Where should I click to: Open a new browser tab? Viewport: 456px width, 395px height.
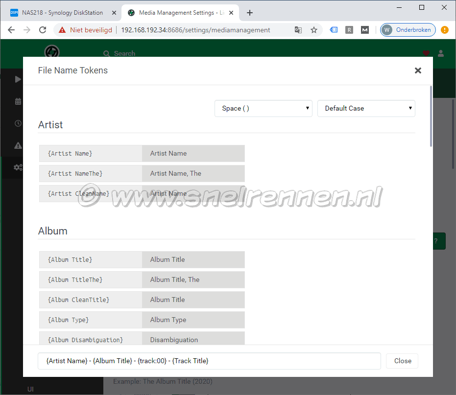click(249, 13)
